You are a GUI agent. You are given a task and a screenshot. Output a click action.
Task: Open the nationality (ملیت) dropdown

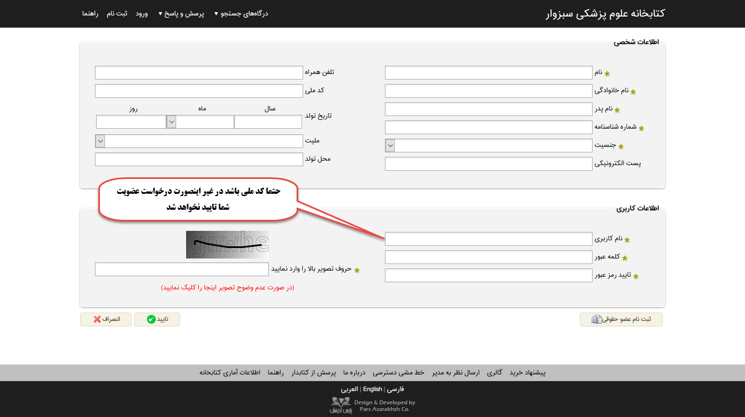click(100, 141)
